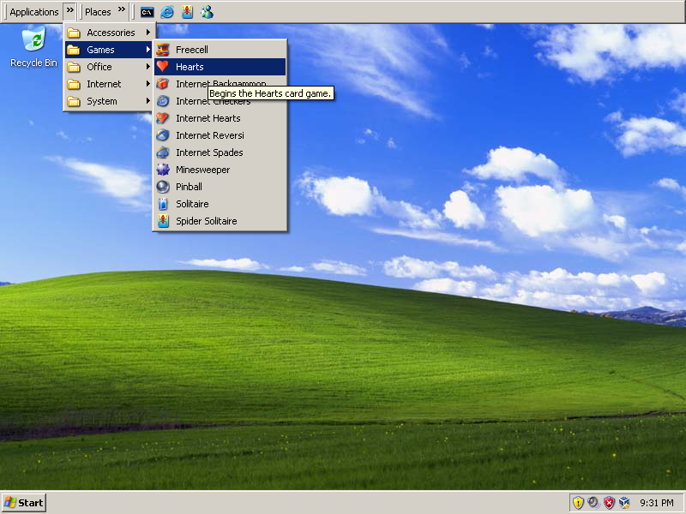Click the Internet Backgammon icon

(x=163, y=84)
